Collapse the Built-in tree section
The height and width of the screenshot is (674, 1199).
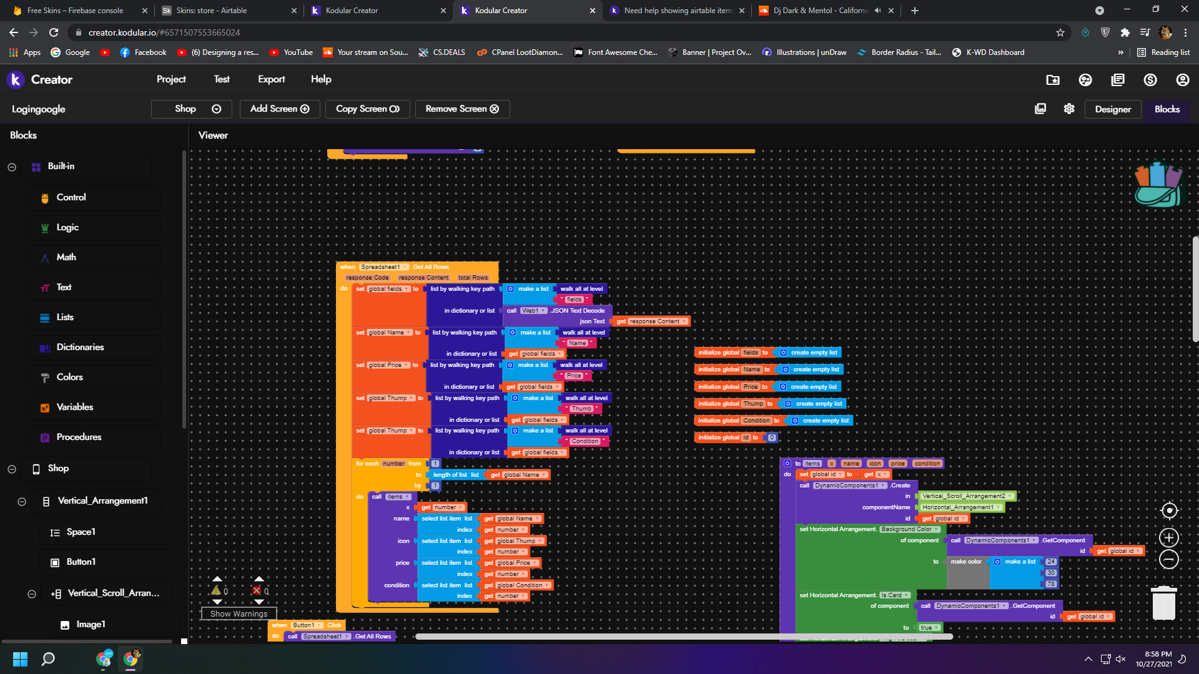coord(12,167)
